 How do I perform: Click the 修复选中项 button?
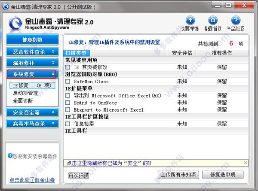223,175
